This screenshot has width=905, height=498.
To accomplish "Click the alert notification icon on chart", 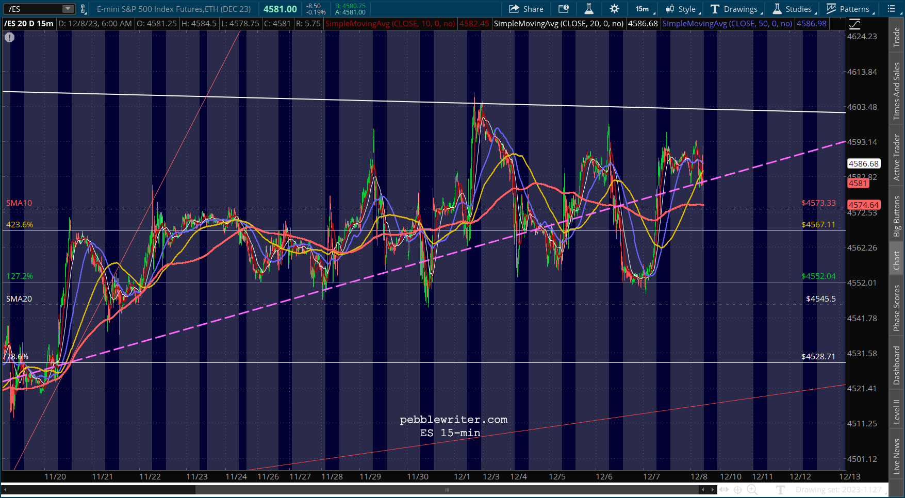I will tap(9, 37).
